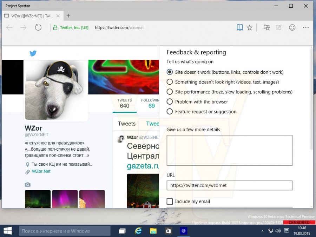Viewport: 316px width, 237px height.
Task: Refresh the current page
Action: 38,27
